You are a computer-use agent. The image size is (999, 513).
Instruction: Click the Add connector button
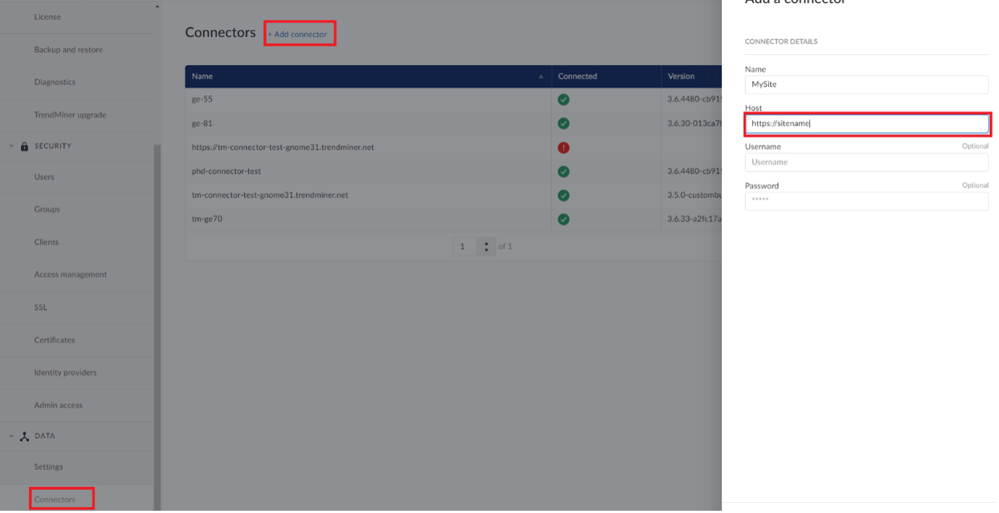pos(299,33)
